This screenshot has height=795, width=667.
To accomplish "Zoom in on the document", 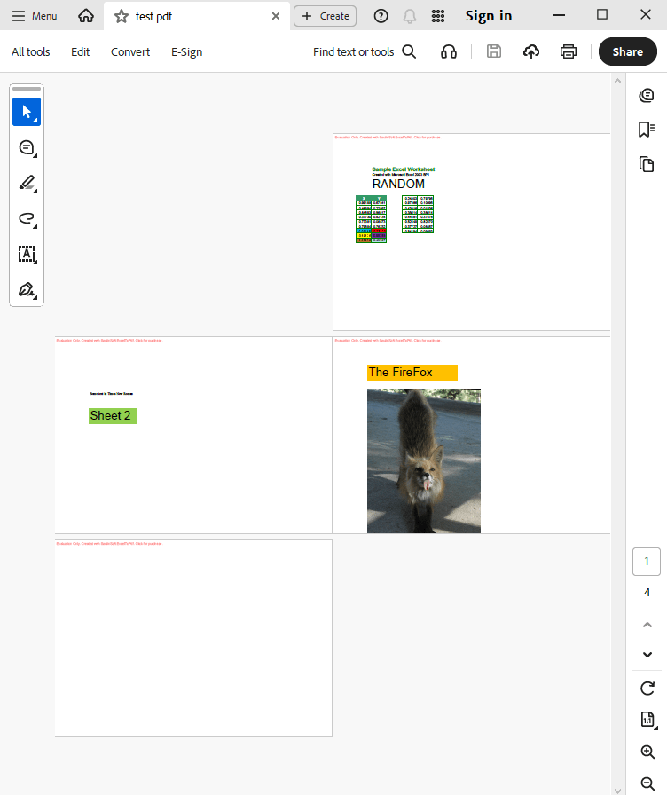I will (x=647, y=752).
